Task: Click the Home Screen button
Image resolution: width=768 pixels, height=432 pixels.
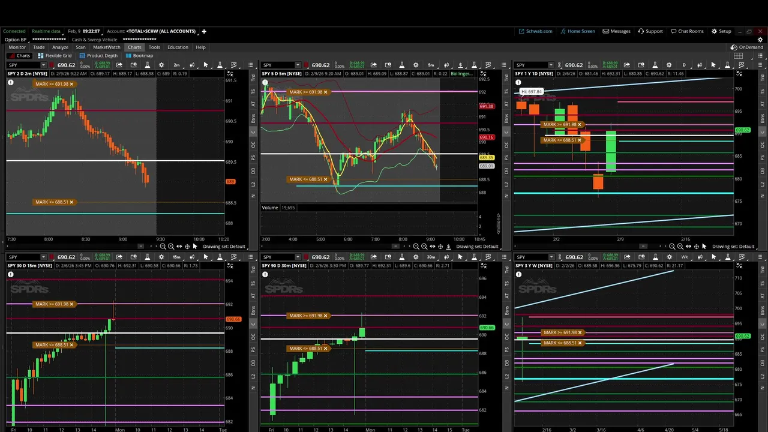Action: pyautogui.click(x=577, y=31)
